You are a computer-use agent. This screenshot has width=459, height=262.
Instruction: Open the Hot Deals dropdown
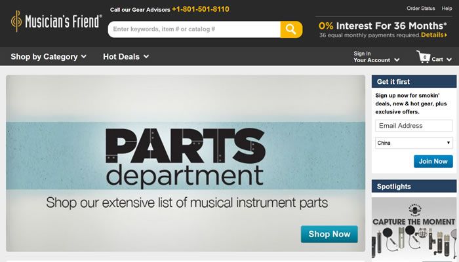pyautogui.click(x=126, y=57)
